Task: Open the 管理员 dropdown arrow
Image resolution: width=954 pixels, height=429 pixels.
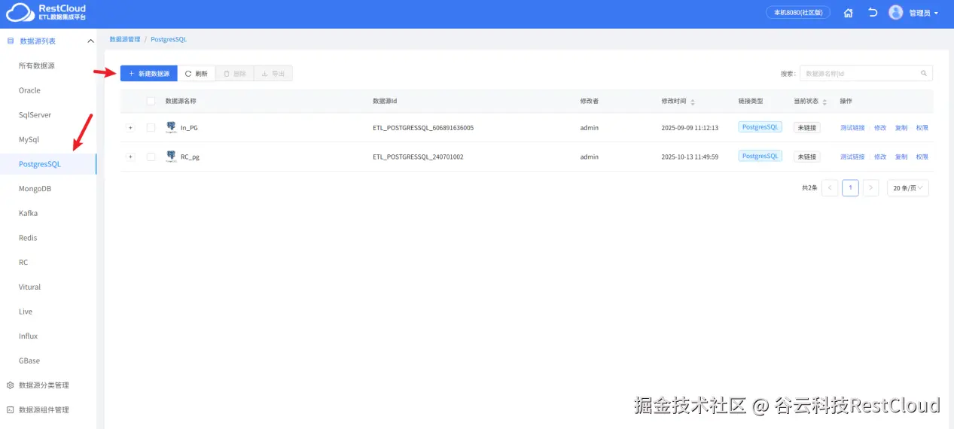Action: coord(936,14)
